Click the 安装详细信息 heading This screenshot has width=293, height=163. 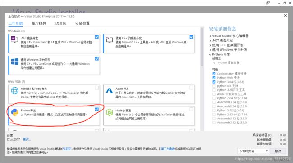point(222,29)
